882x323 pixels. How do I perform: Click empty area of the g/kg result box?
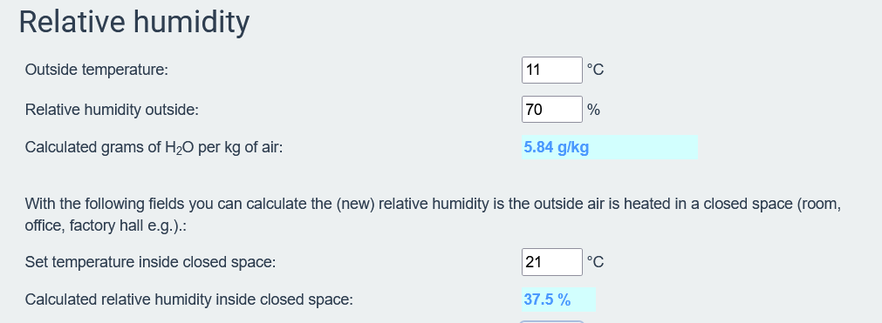[x=644, y=147]
